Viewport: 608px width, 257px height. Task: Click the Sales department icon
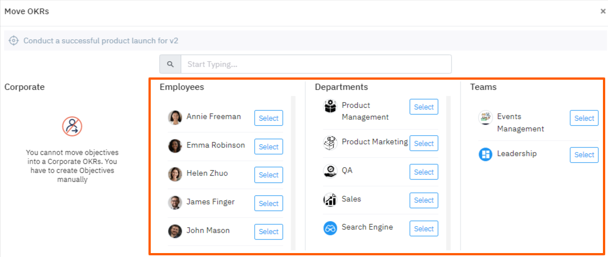coord(330,200)
